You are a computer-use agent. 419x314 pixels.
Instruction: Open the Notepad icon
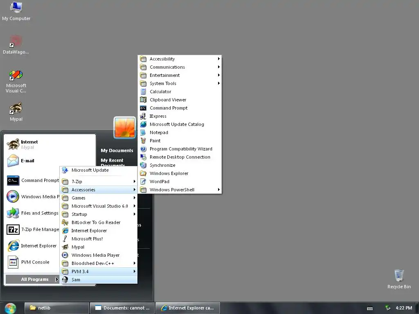click(143, 133)
